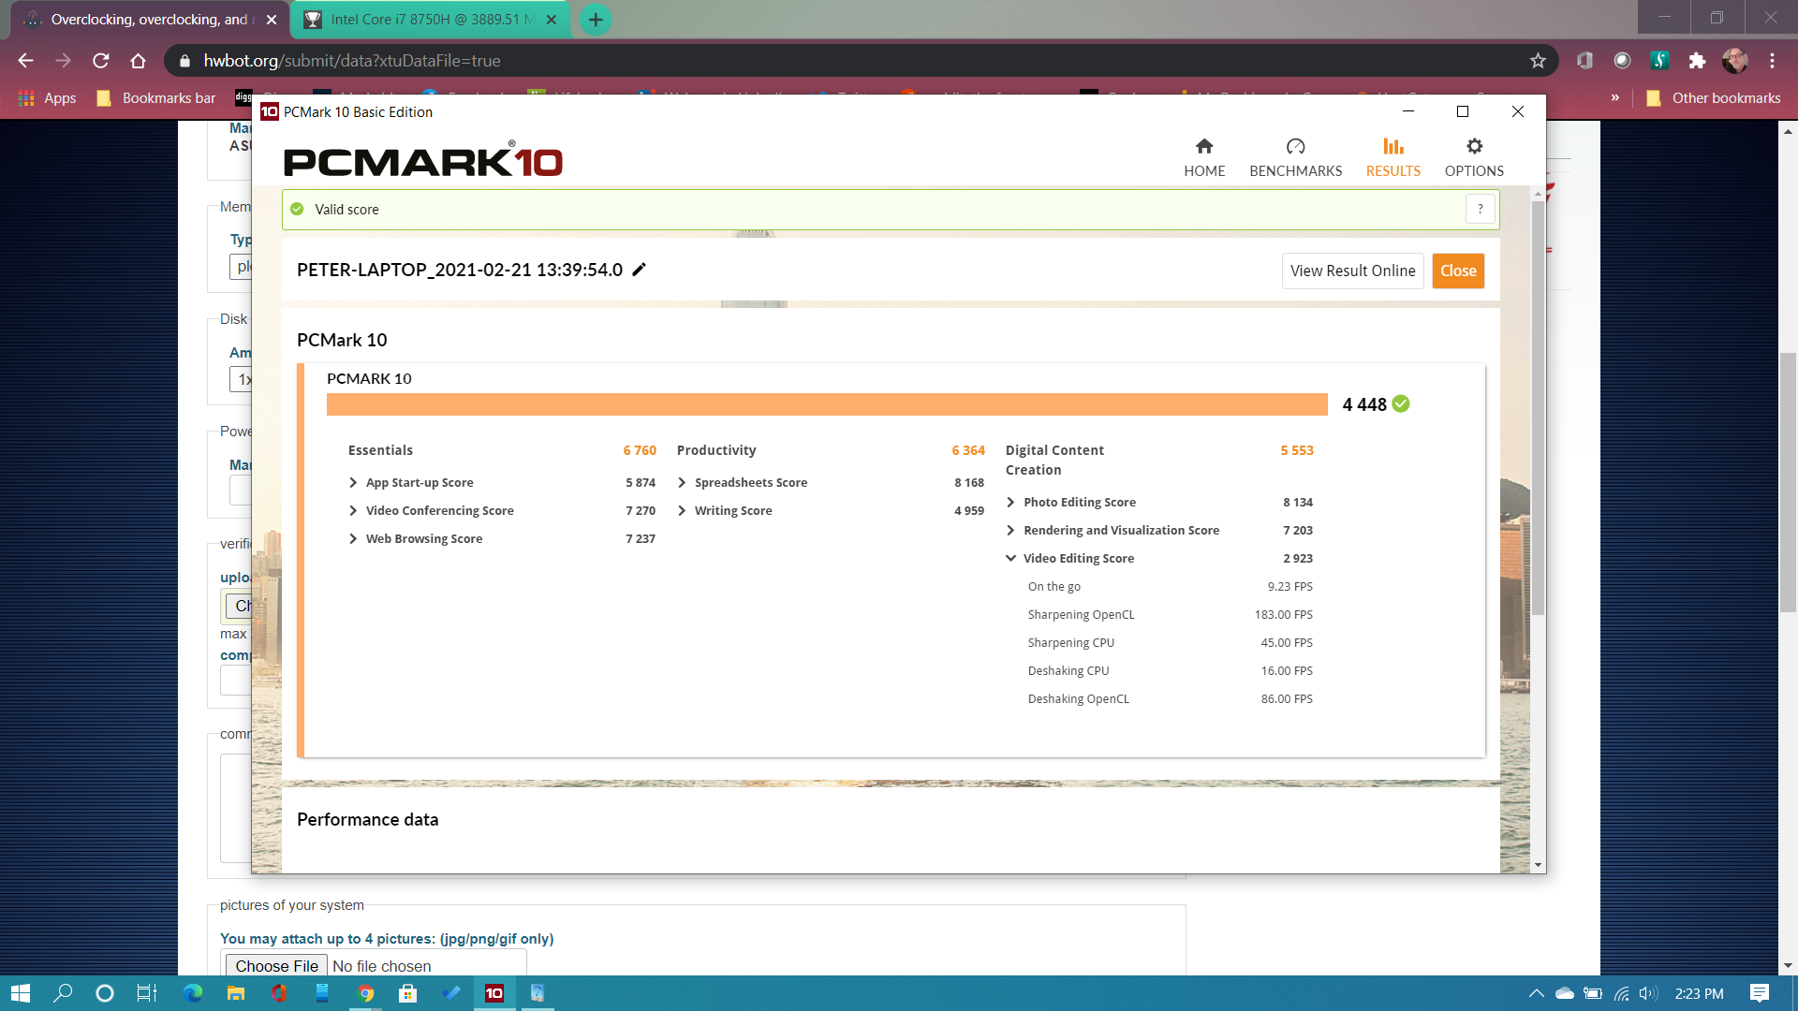Click Choose File for system pictures

(x=276, y=965)
